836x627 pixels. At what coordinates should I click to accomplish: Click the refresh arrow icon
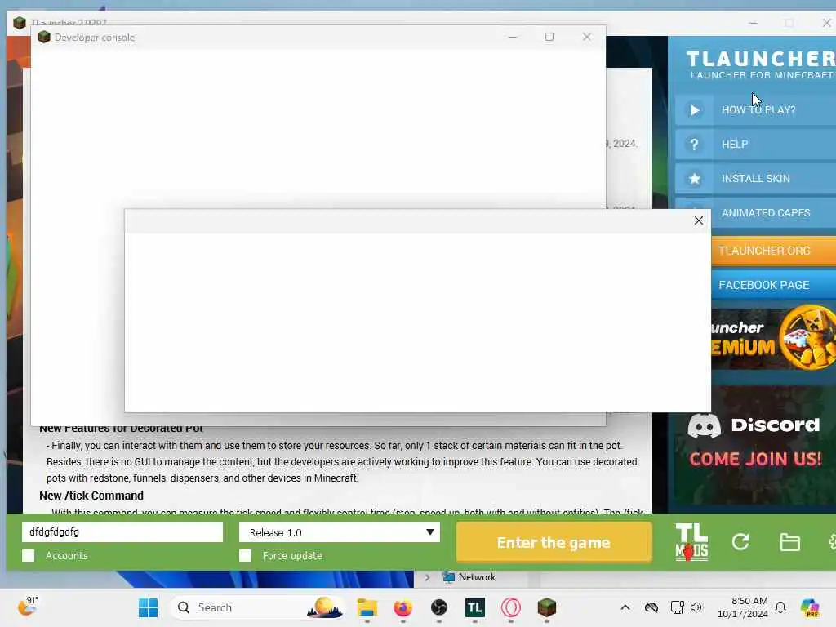point(740,542)
